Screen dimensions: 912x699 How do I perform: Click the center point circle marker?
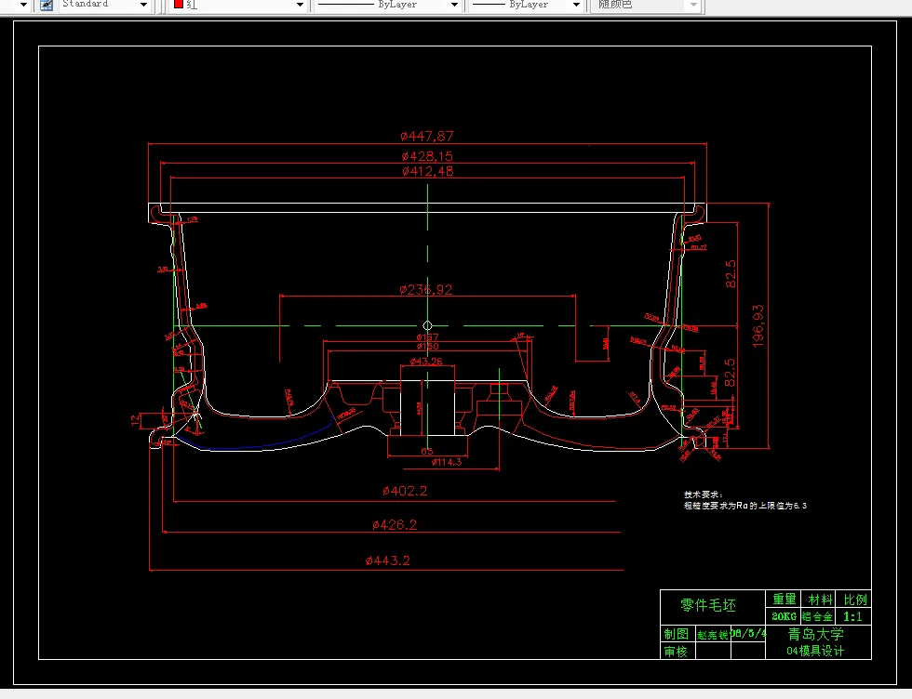(x=427, y=325)
